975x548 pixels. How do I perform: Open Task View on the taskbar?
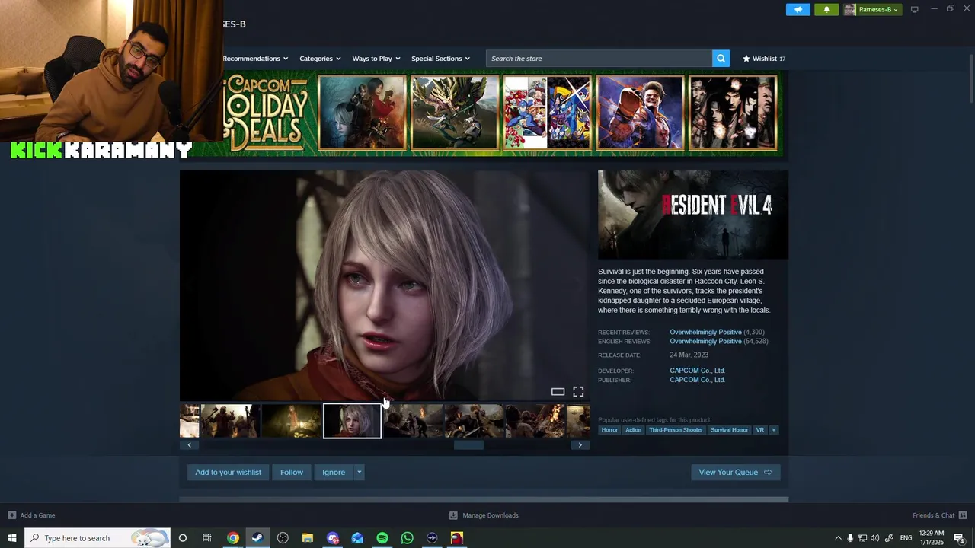pos(206,538)
